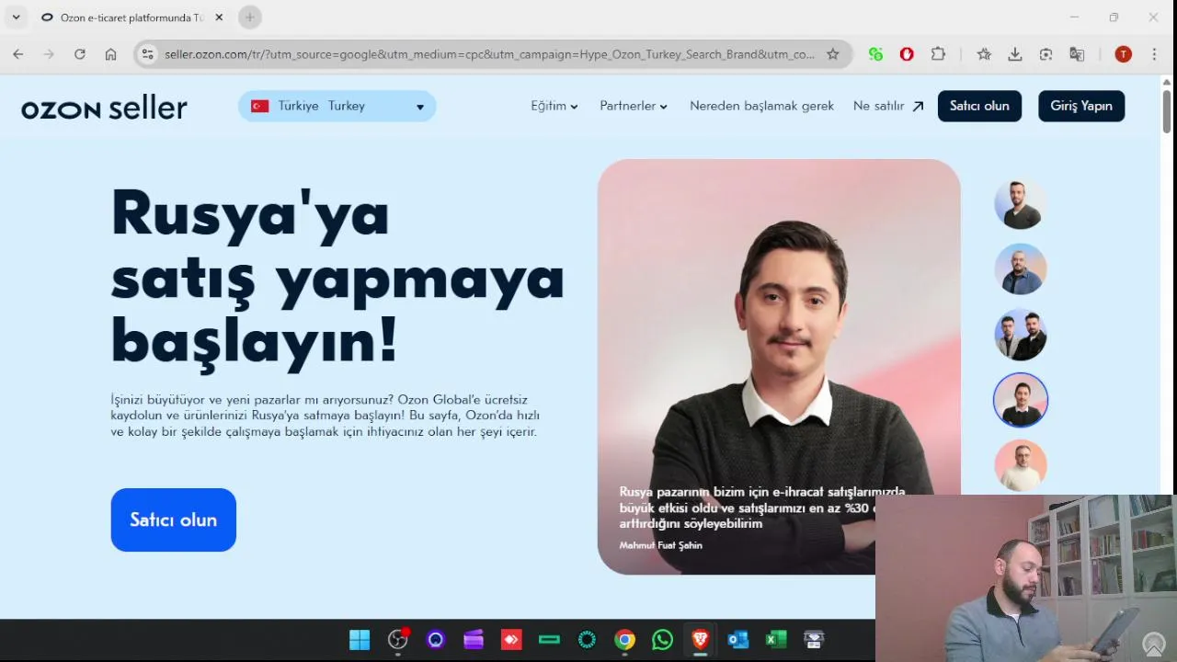
Task: Open the red hand ad-blocker extension
Action: (x=907, y=54)
